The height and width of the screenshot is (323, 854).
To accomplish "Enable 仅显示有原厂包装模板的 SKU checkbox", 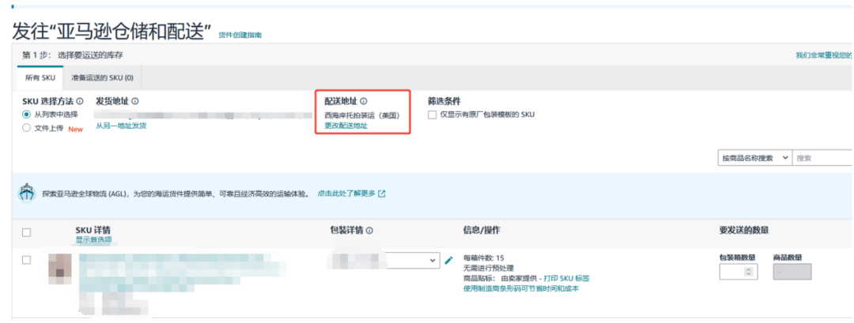I will (x=432, y=115).
